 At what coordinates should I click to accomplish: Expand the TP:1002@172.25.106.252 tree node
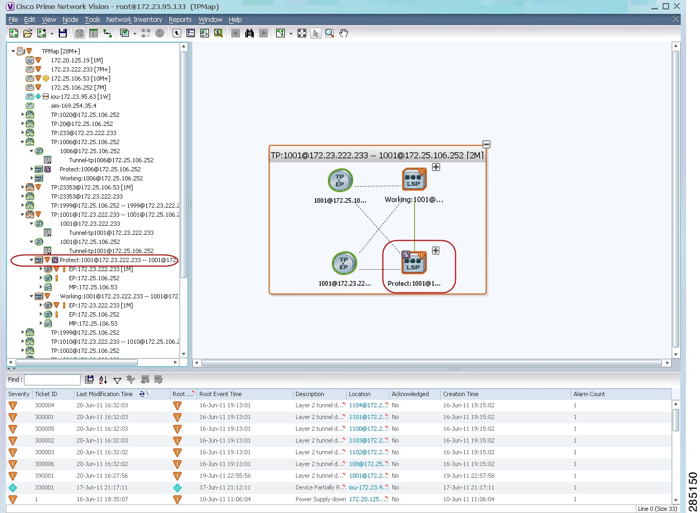(22, 351)
